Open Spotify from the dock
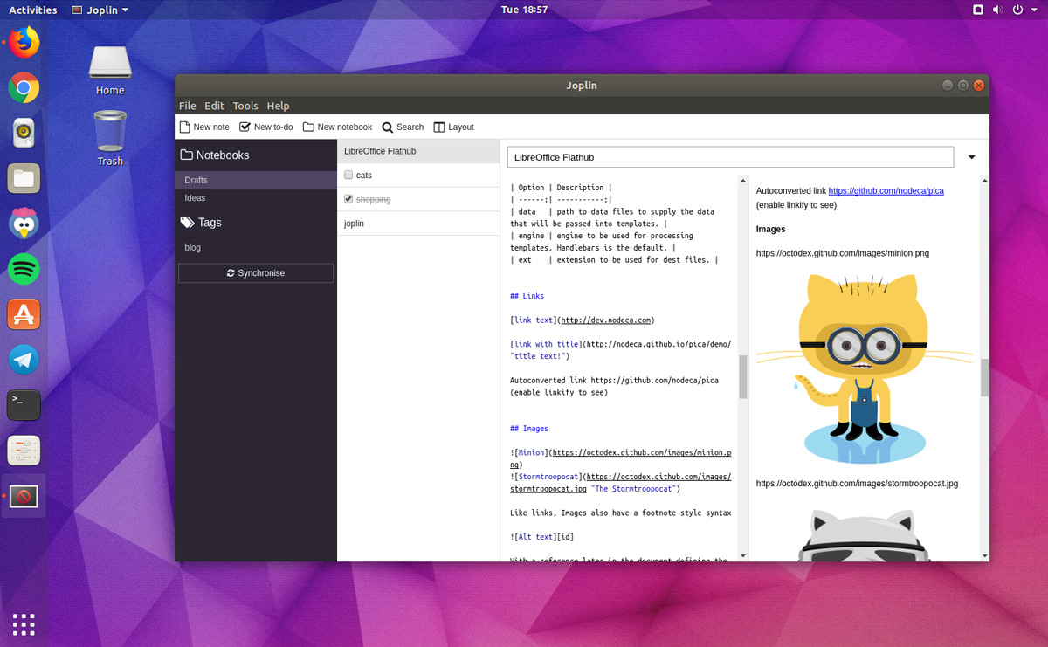This screenshot has width=1048, height=647. [24, 269]
